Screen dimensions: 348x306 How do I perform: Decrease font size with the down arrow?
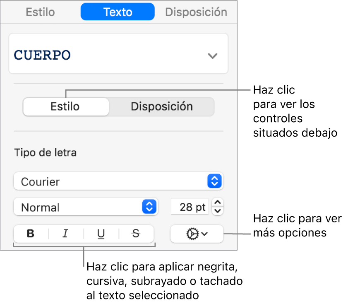218,211
